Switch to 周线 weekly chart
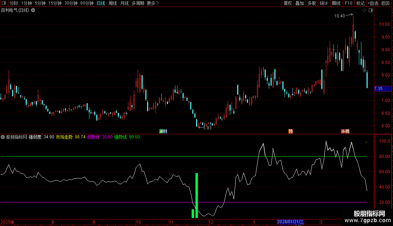The image size is (393, 226). coord(113,3)
